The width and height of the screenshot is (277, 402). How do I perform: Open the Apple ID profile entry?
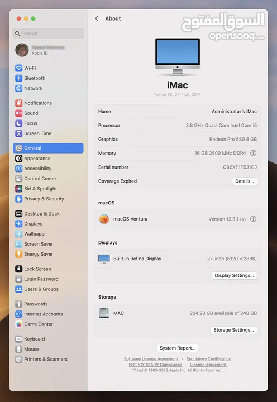pos(48,50)
